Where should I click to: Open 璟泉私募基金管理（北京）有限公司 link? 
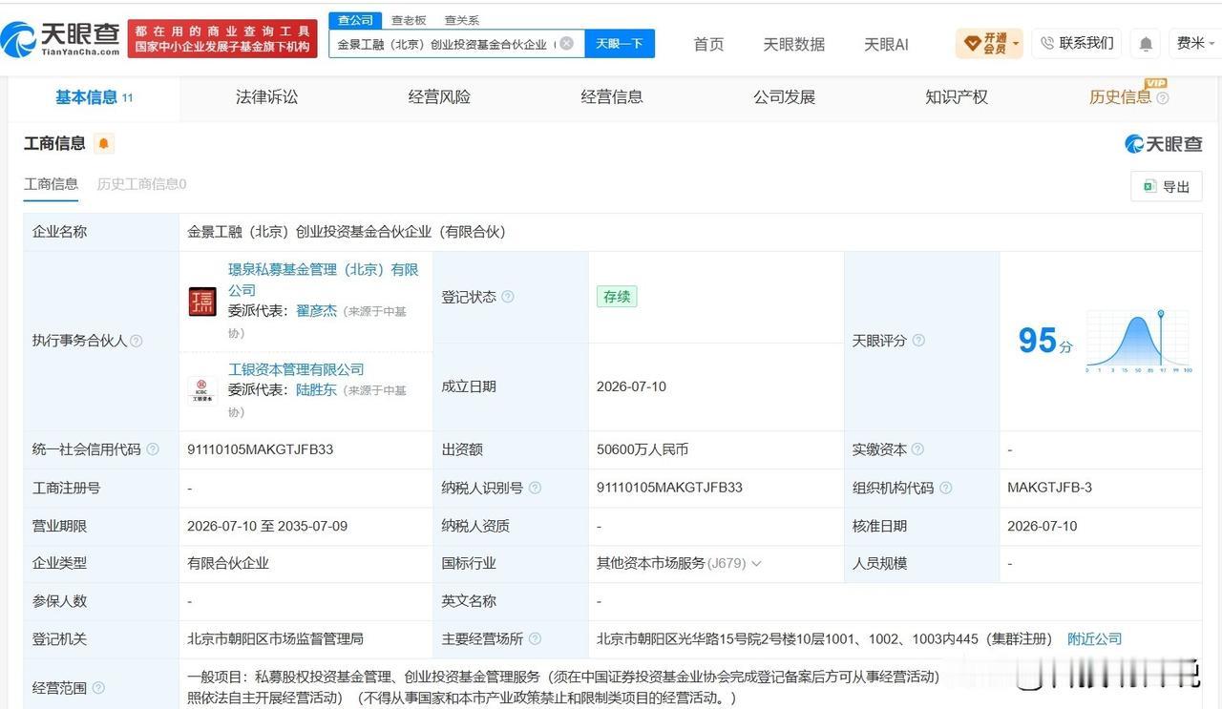[x=323, y=280]
